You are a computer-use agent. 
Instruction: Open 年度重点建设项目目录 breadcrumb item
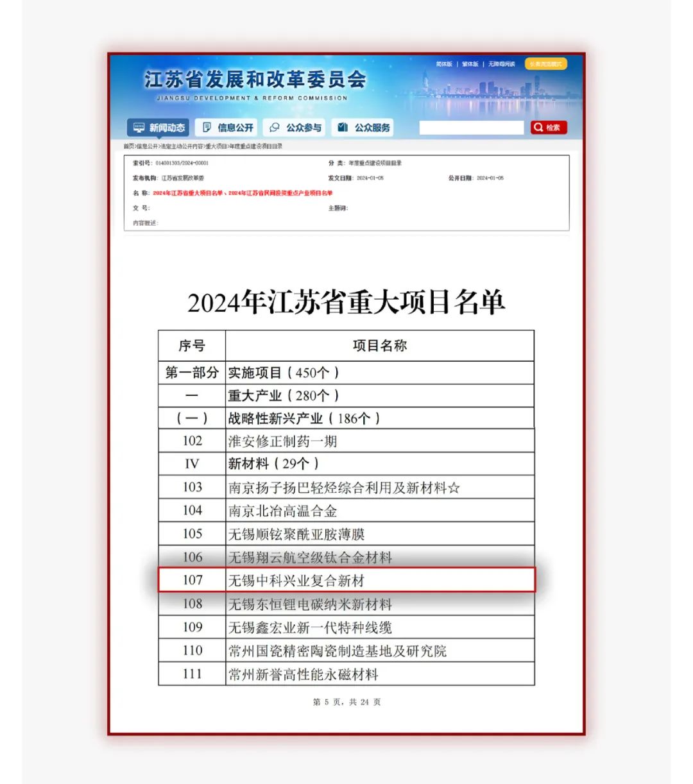pyautogui.click(x=256, y=146)
